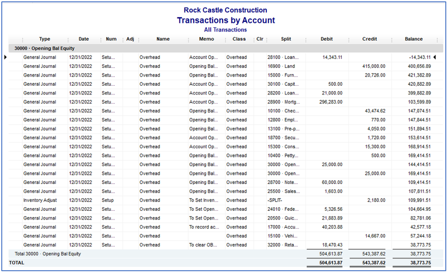Screen dimensions: 448x273
Task: Select the To clear OB... memo cell
Action: click(203, 245)
